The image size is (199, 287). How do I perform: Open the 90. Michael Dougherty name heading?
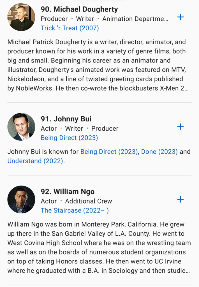[x=79, y=9]
